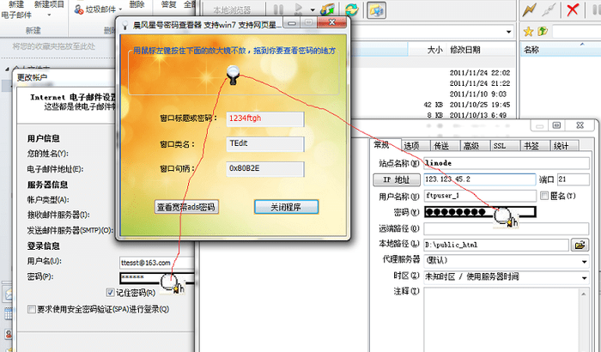Expand the 代理服务器 dropdown
601x352 pixels.
click(x=584, y=260)
